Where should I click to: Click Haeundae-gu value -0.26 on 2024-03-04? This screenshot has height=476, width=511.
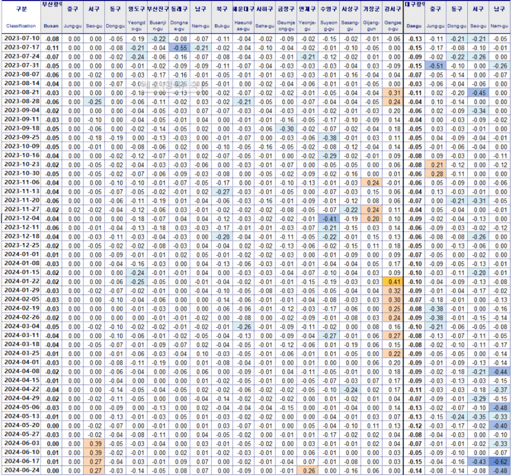click(243, 327)
